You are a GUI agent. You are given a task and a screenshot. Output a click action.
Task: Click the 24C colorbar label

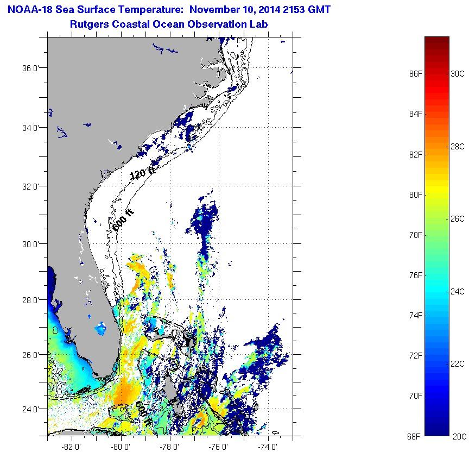click(x=458, y=291)
